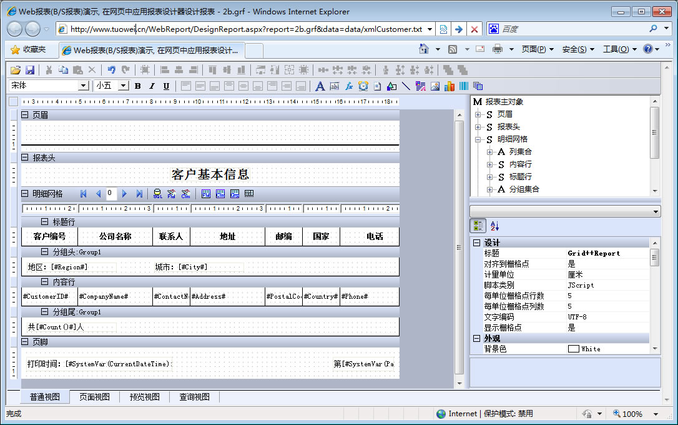Click the SQL query database icon
Screen dimensions: 678x425
click(158, 194)
